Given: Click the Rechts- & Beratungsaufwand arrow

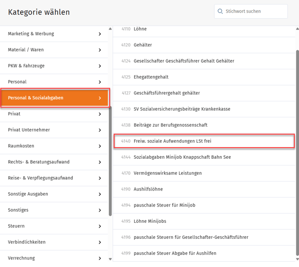Looking at the screenshot, I should [100, 162].
